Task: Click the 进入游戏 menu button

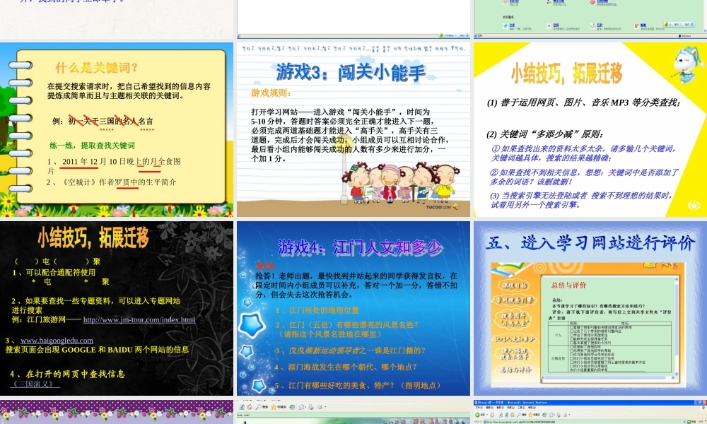Action: click(515, 354)
